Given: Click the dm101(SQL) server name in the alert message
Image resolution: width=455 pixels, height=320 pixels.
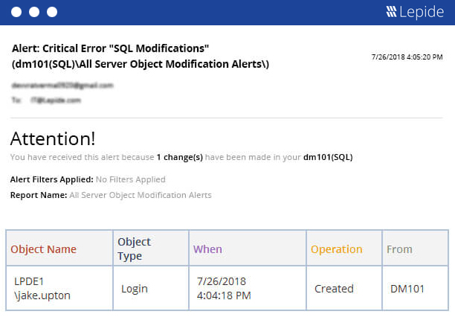Looking at the screenshot, I should [x=328, y=157].
